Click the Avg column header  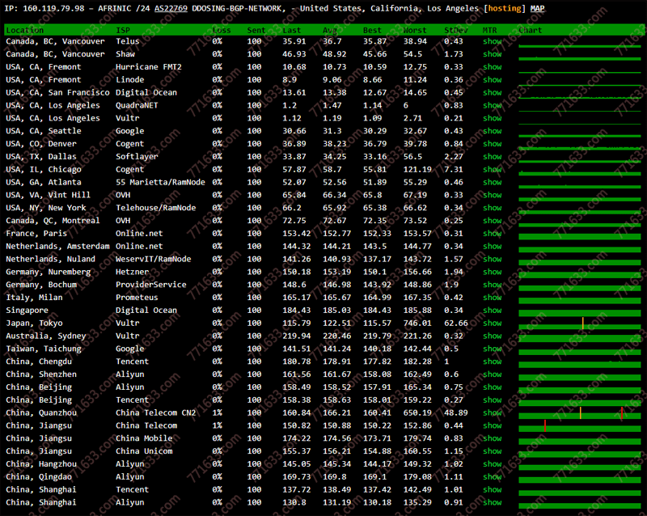330,30
